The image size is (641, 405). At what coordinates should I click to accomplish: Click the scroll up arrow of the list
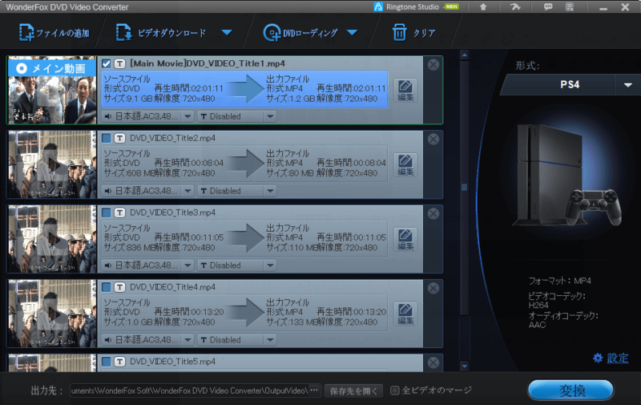pyautogui.click(x=465, y=55)
